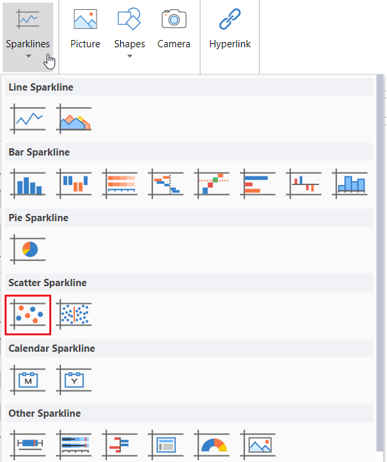This screenshot has height=462, width=387.
Task: Choose the Spread scatter sparkline
Action: [x=74, y=314]
